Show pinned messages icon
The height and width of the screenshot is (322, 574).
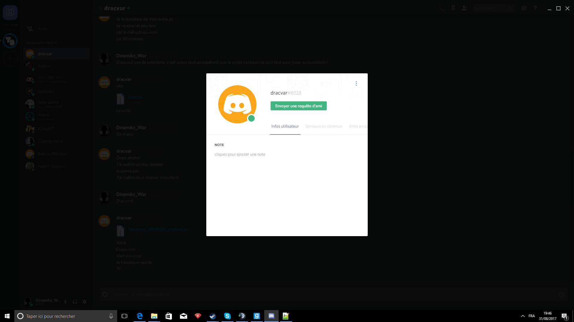point(453,8)
